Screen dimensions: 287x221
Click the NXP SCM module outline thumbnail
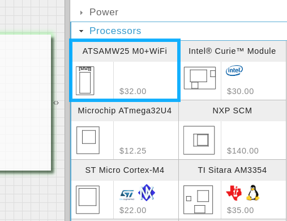pos(199,140)
